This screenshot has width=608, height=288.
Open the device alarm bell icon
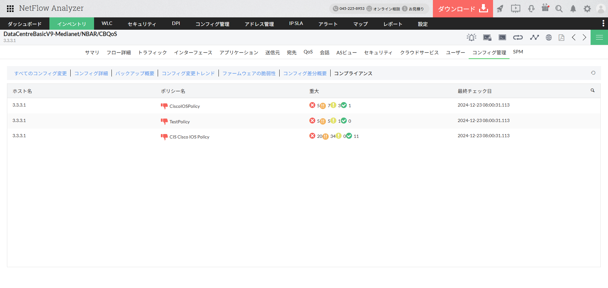click(471, 37)
